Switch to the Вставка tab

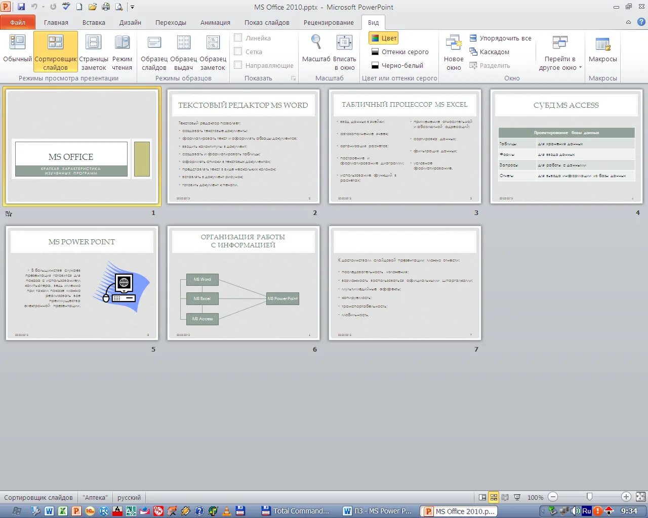click(x=94, y=22)
